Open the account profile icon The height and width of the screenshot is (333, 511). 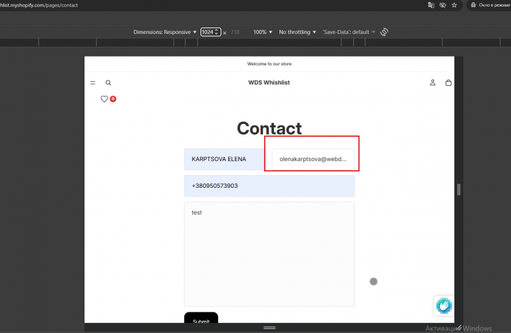[x=432, y=83]
